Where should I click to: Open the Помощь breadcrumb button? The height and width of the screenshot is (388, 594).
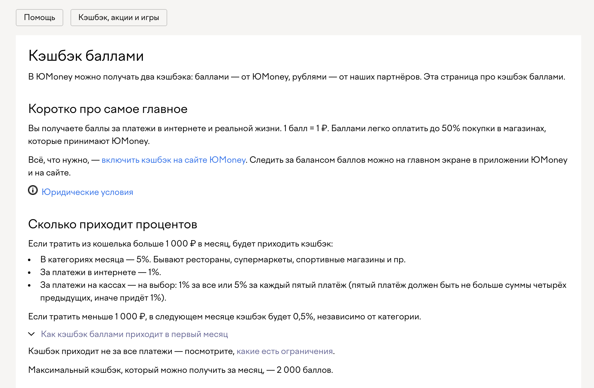[40, 18]
